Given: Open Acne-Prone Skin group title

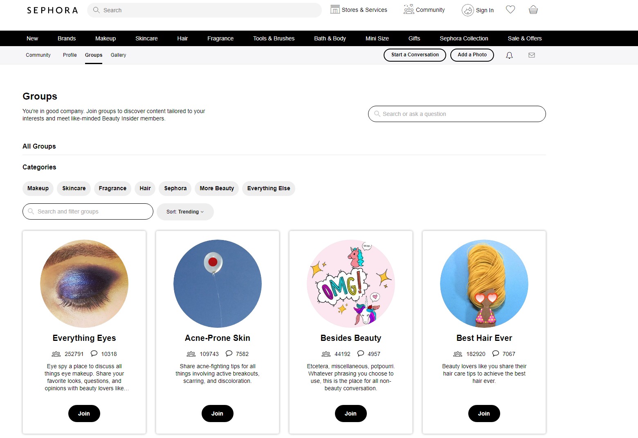Looking at the screenshot, I should coord(218,338).
